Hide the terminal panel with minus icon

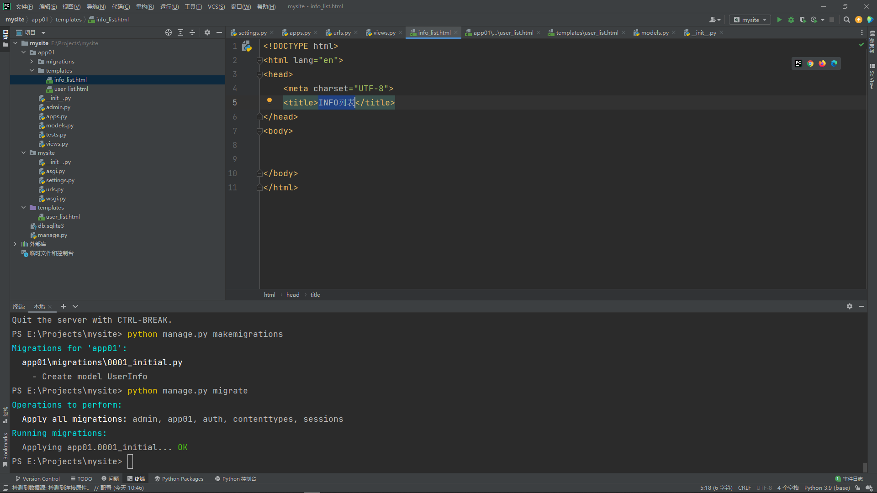click(x=861, y=306)
